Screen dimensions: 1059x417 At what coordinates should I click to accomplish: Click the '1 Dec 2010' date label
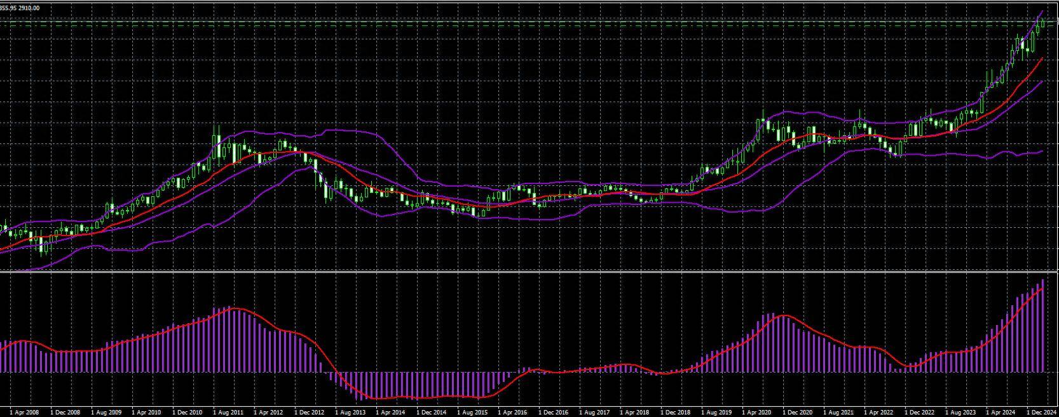pyautogui.click(x=187, y=413)
